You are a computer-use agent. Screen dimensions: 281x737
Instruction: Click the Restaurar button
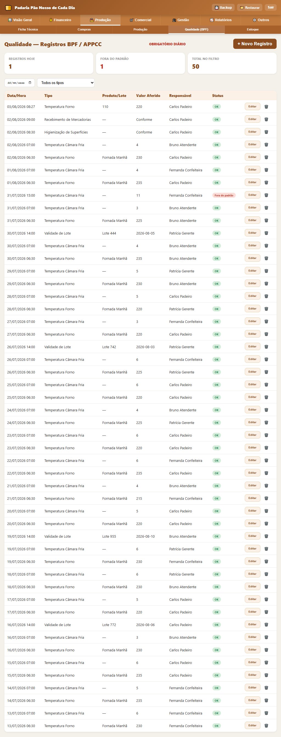[249, 7]
